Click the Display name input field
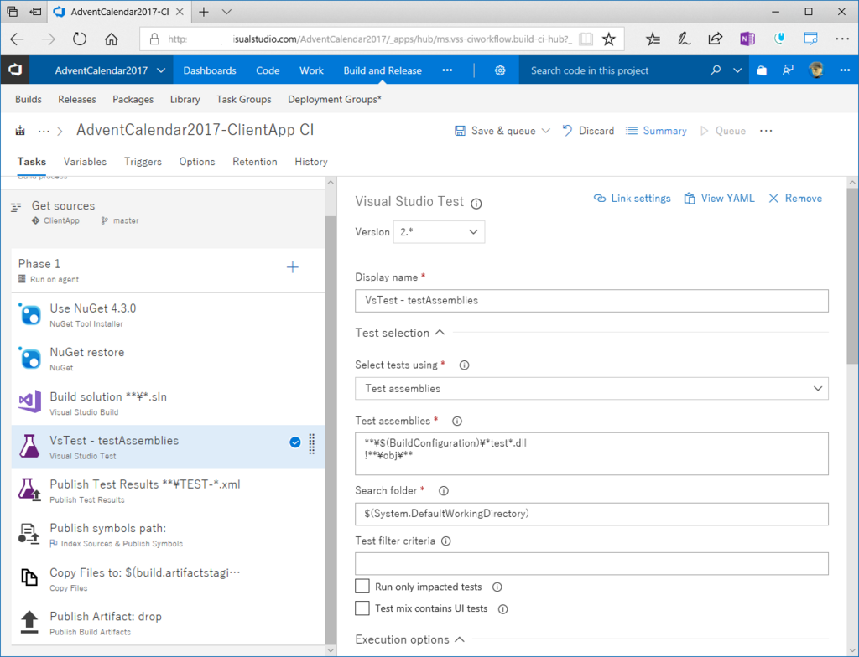The image size is (859, 657). click(591, 301)
